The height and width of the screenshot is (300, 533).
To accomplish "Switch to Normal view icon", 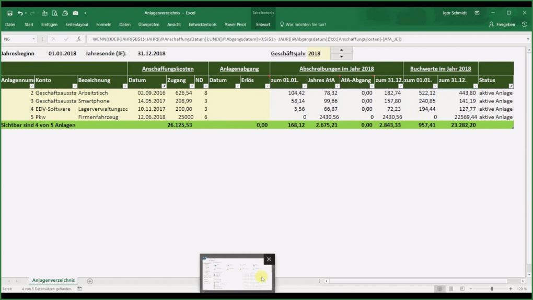I will pos(439,289).
